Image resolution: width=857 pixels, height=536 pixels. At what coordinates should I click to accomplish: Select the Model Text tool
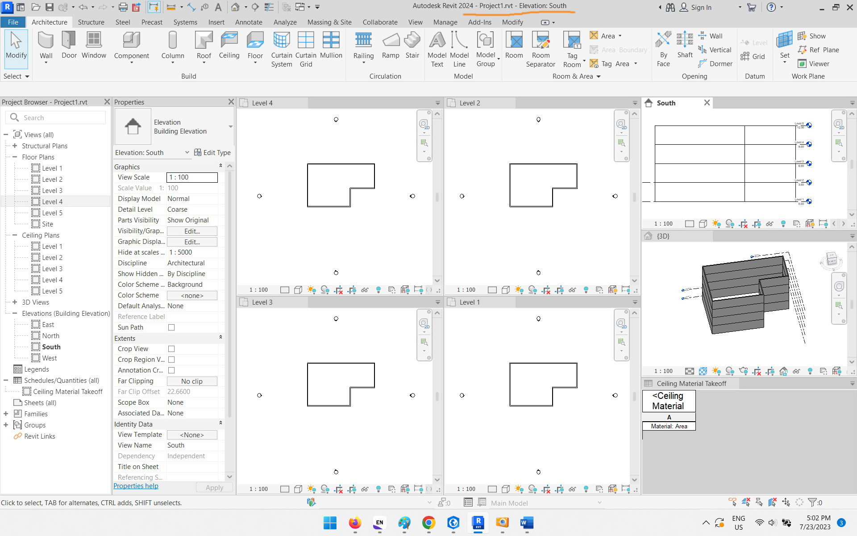[x=437, y=47]
